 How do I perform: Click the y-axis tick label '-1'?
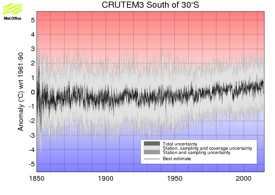coord(32,106)
